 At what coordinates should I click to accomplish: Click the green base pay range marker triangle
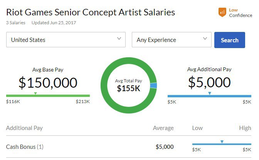(x=35, y=93)
